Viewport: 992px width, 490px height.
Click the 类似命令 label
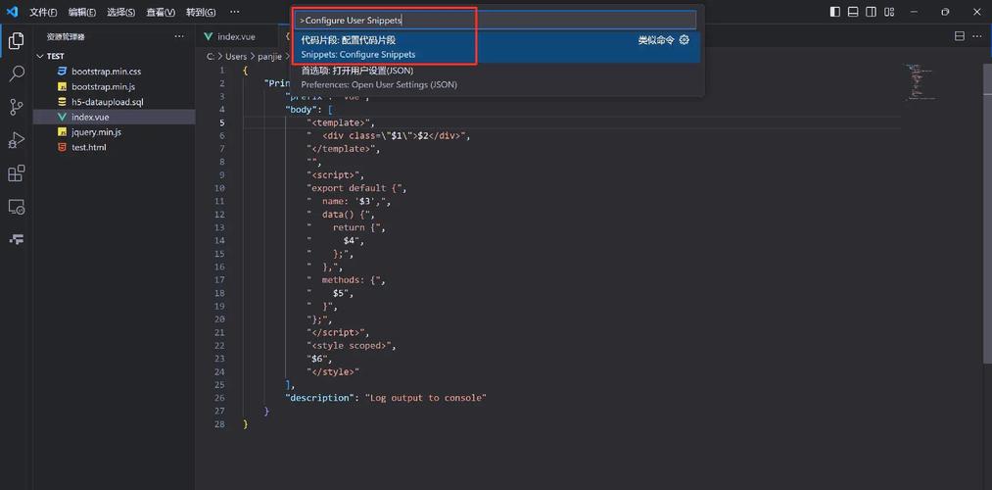coord(656,40)
